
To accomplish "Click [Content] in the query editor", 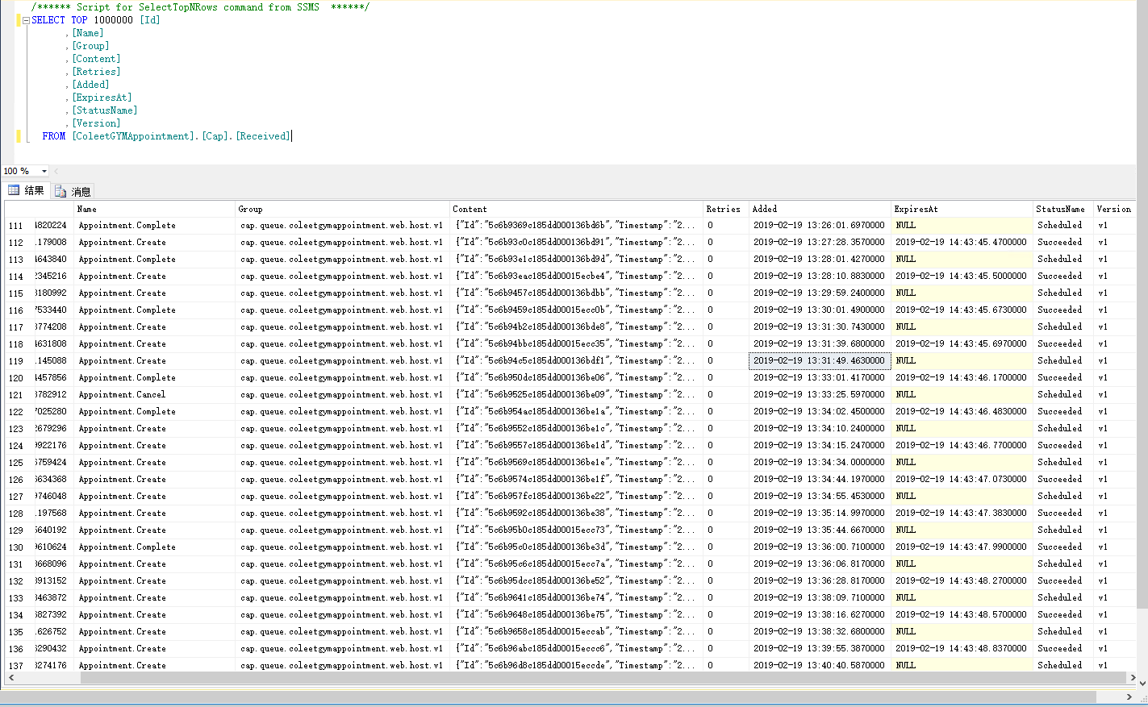I will click(96, 59).
